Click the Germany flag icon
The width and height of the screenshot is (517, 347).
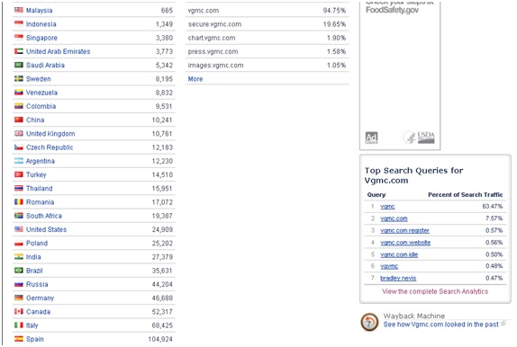(x=19, y=298)
